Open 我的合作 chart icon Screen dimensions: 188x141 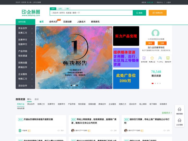click(x=168, y=58)
